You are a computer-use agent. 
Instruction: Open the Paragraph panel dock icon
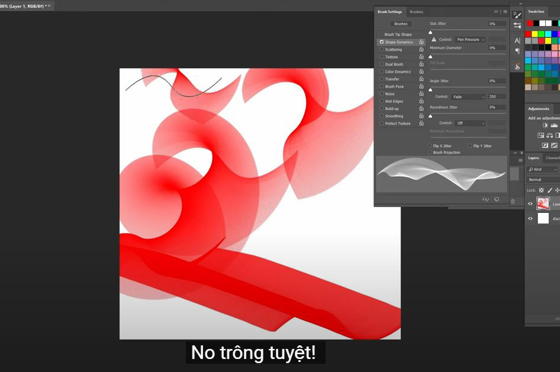point(517,51)
